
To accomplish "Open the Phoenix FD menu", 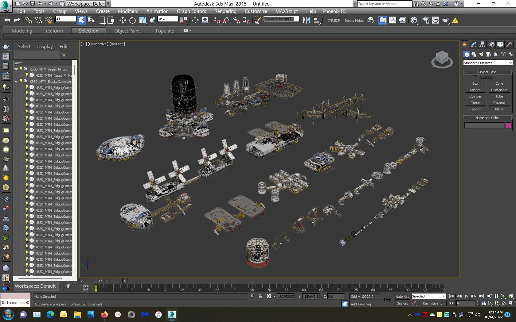I will point(334,11).
